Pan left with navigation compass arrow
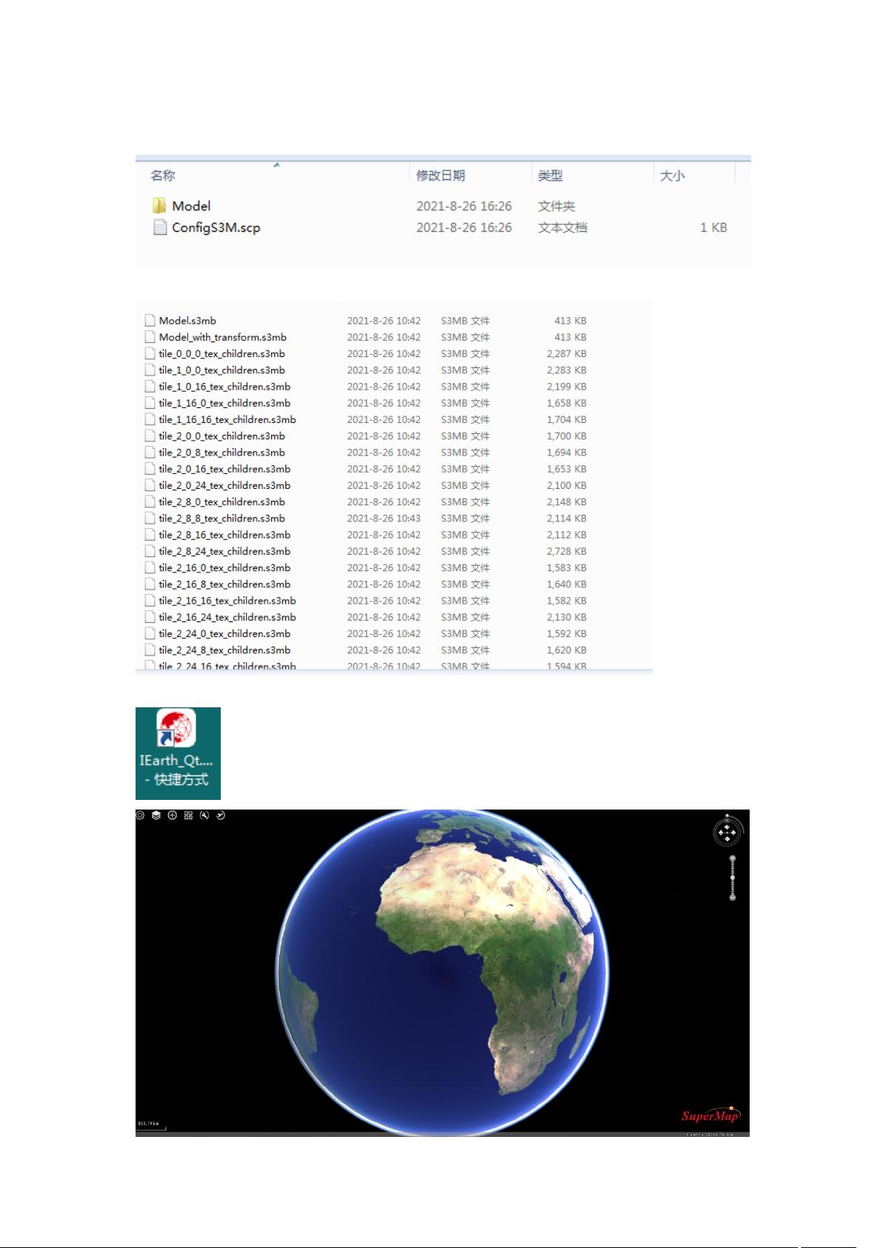Image resolution: width=883 pixels, height=1248 pixels. pyautogui.click(x=720, y=833)
